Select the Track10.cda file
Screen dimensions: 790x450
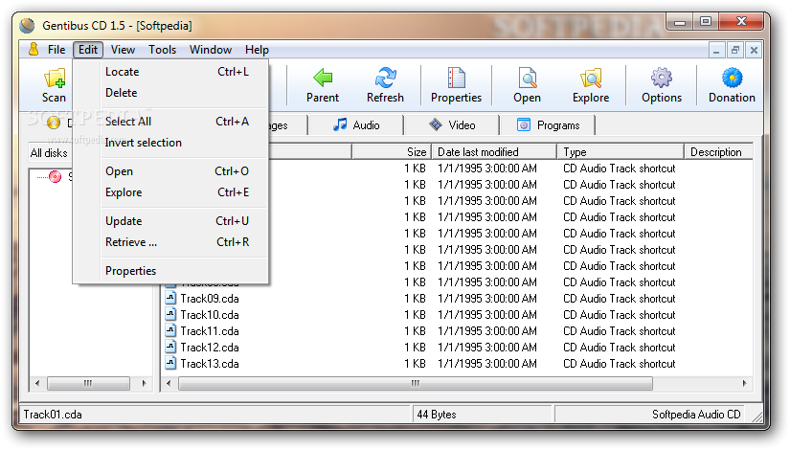[210, 314]
